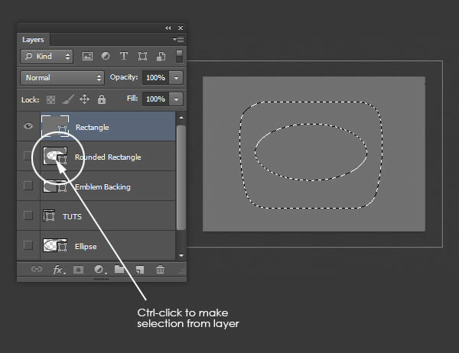Click the TUTS group icon
This screenshot has height=353, width=459.
tap(49, 215)
